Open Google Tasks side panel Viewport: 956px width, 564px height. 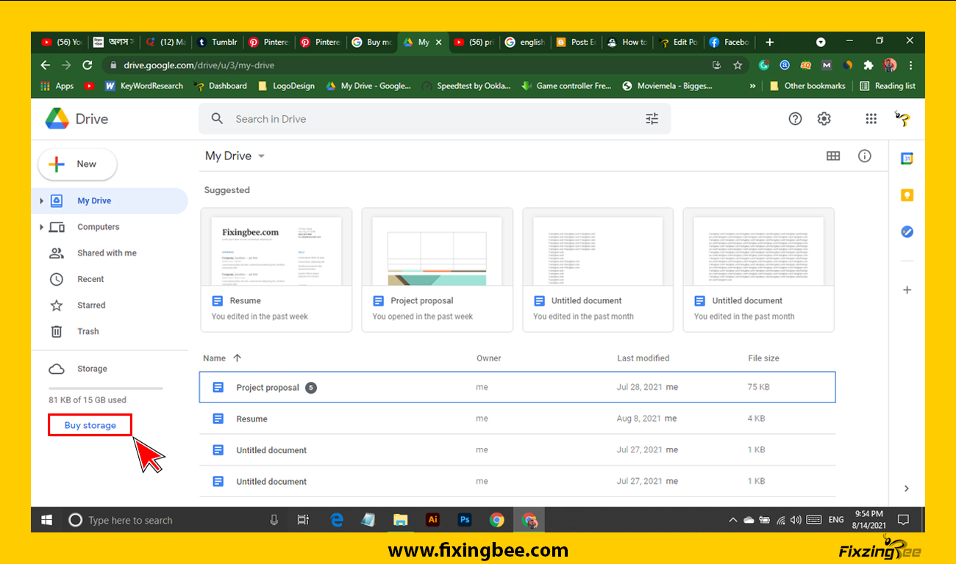tap(907, 232)
